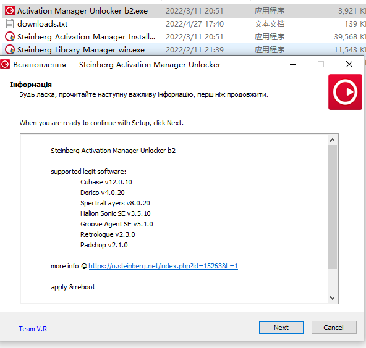Click the 'When you are ready to continue' text
Screen dimensions: 366x348
[x=101, y=123]
